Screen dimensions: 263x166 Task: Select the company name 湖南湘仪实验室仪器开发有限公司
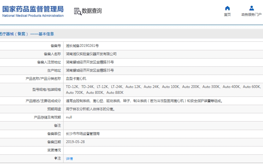click(x=91, y=54)
